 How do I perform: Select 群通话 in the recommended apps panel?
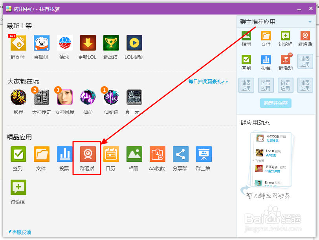(305, 36)
